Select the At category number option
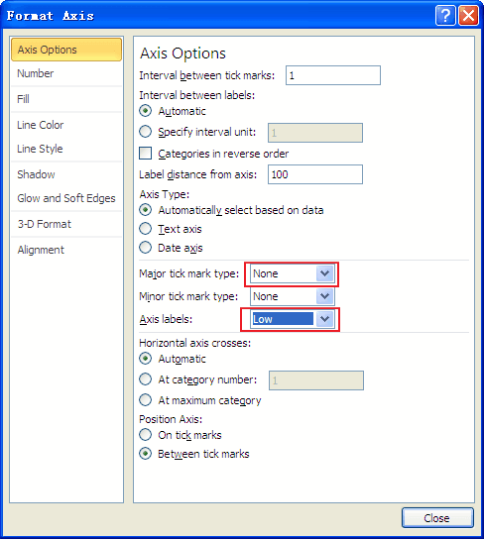 coord(145,379)
